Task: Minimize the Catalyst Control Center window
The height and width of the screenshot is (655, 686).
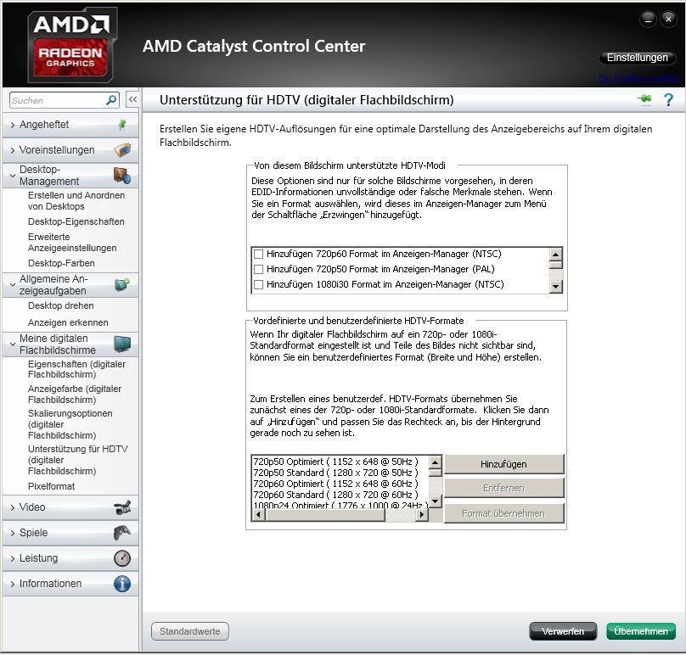Action: (648, 20)
